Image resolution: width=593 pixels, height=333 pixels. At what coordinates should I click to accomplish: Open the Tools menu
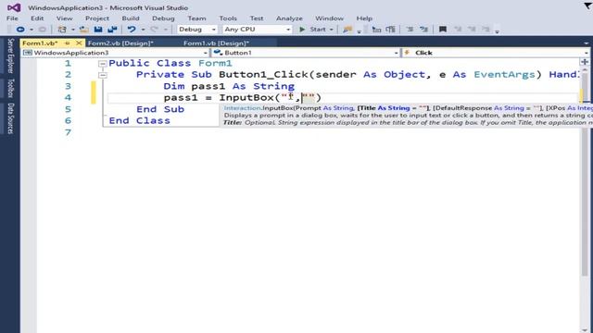coord(228,18)
